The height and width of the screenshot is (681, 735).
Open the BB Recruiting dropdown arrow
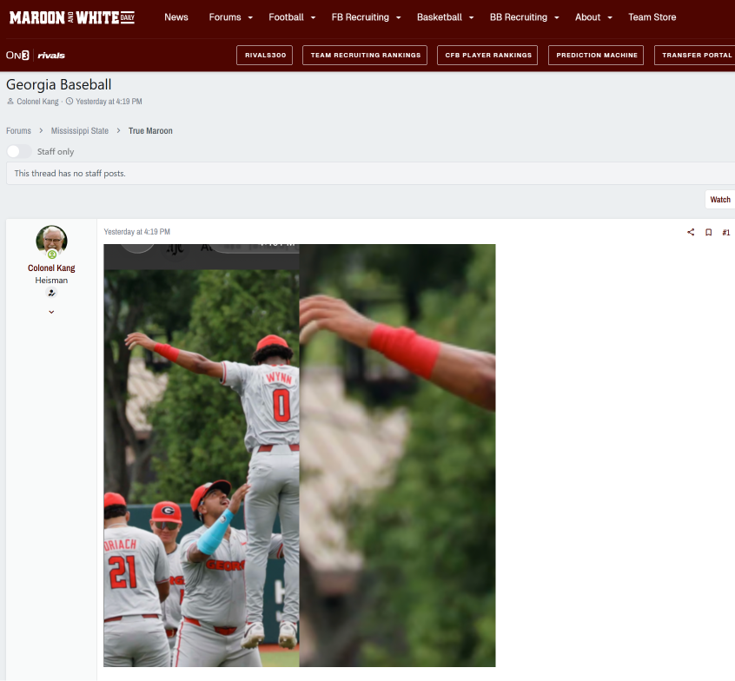[x=556, y=18]
